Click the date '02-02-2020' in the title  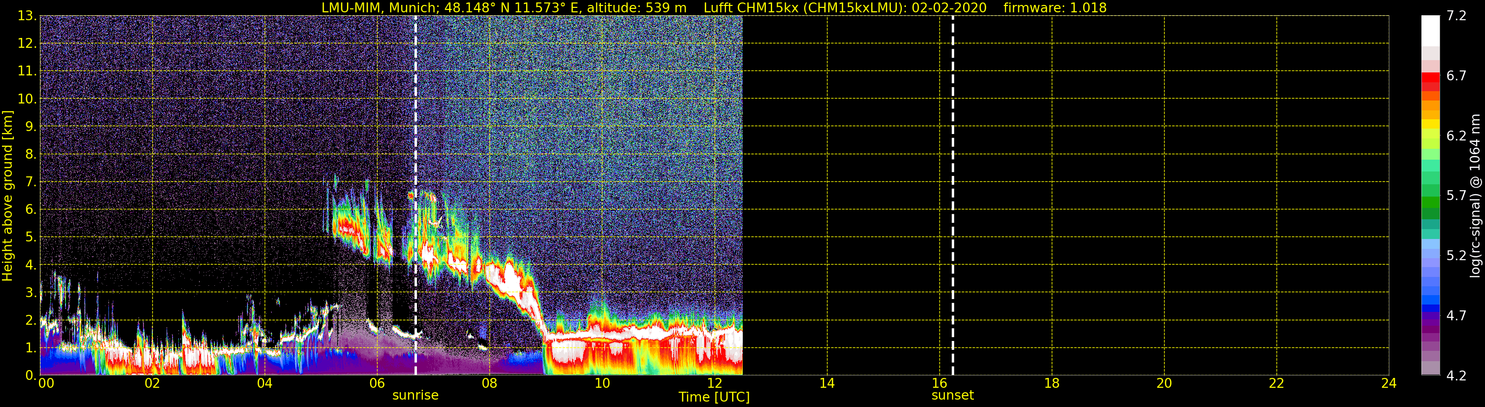coord(949,7)
